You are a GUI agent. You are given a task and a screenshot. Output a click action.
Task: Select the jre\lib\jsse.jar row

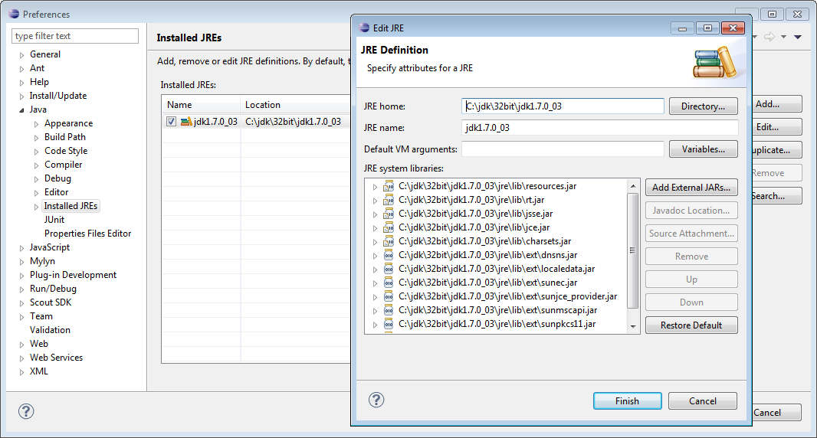click(x=475, y=214)
